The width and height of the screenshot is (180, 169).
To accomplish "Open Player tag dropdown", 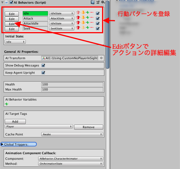I will point(39,127).
